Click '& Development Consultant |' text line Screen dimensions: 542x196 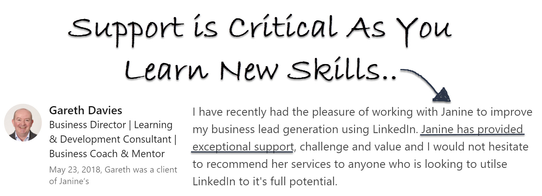tap(113, 139)
